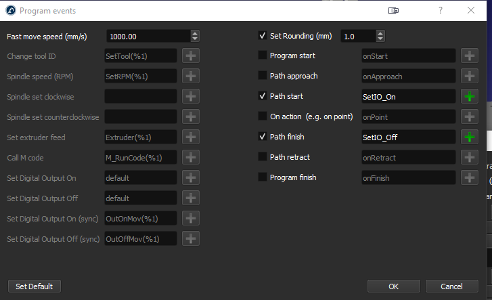Click the plus icon next to Path retract
492x300 pixels.
(x=470, y=157)
